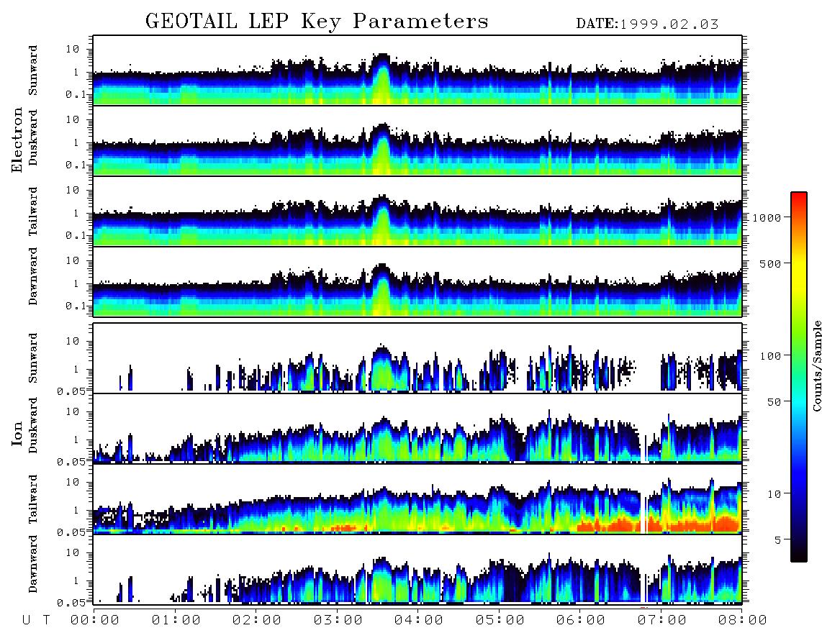The width and height of the screenshot is (822, 633).
Task: Select the electron Sunward panel label
Action: (x=33, y=70)
